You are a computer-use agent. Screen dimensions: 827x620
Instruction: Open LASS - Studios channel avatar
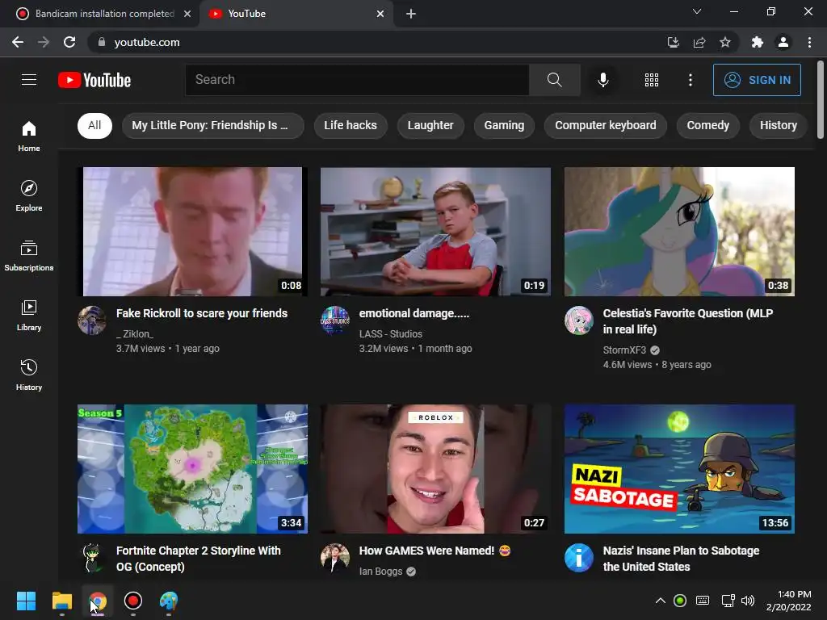tap(335, 320)
